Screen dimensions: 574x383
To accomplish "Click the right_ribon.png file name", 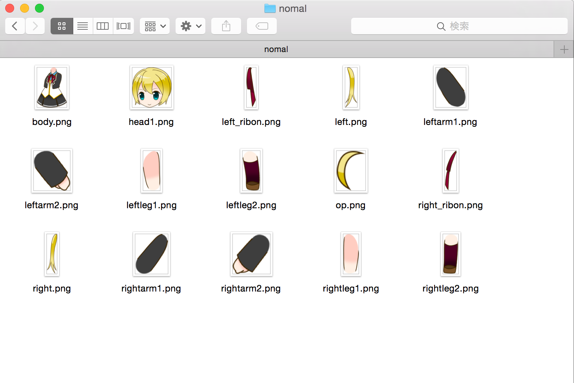I will pyautogui.click(x=450, y=205).
